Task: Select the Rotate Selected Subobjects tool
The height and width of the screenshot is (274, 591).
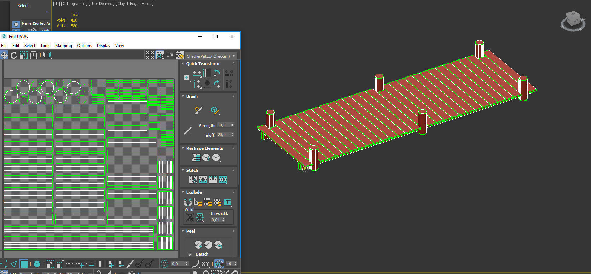Action: (14, 55)
